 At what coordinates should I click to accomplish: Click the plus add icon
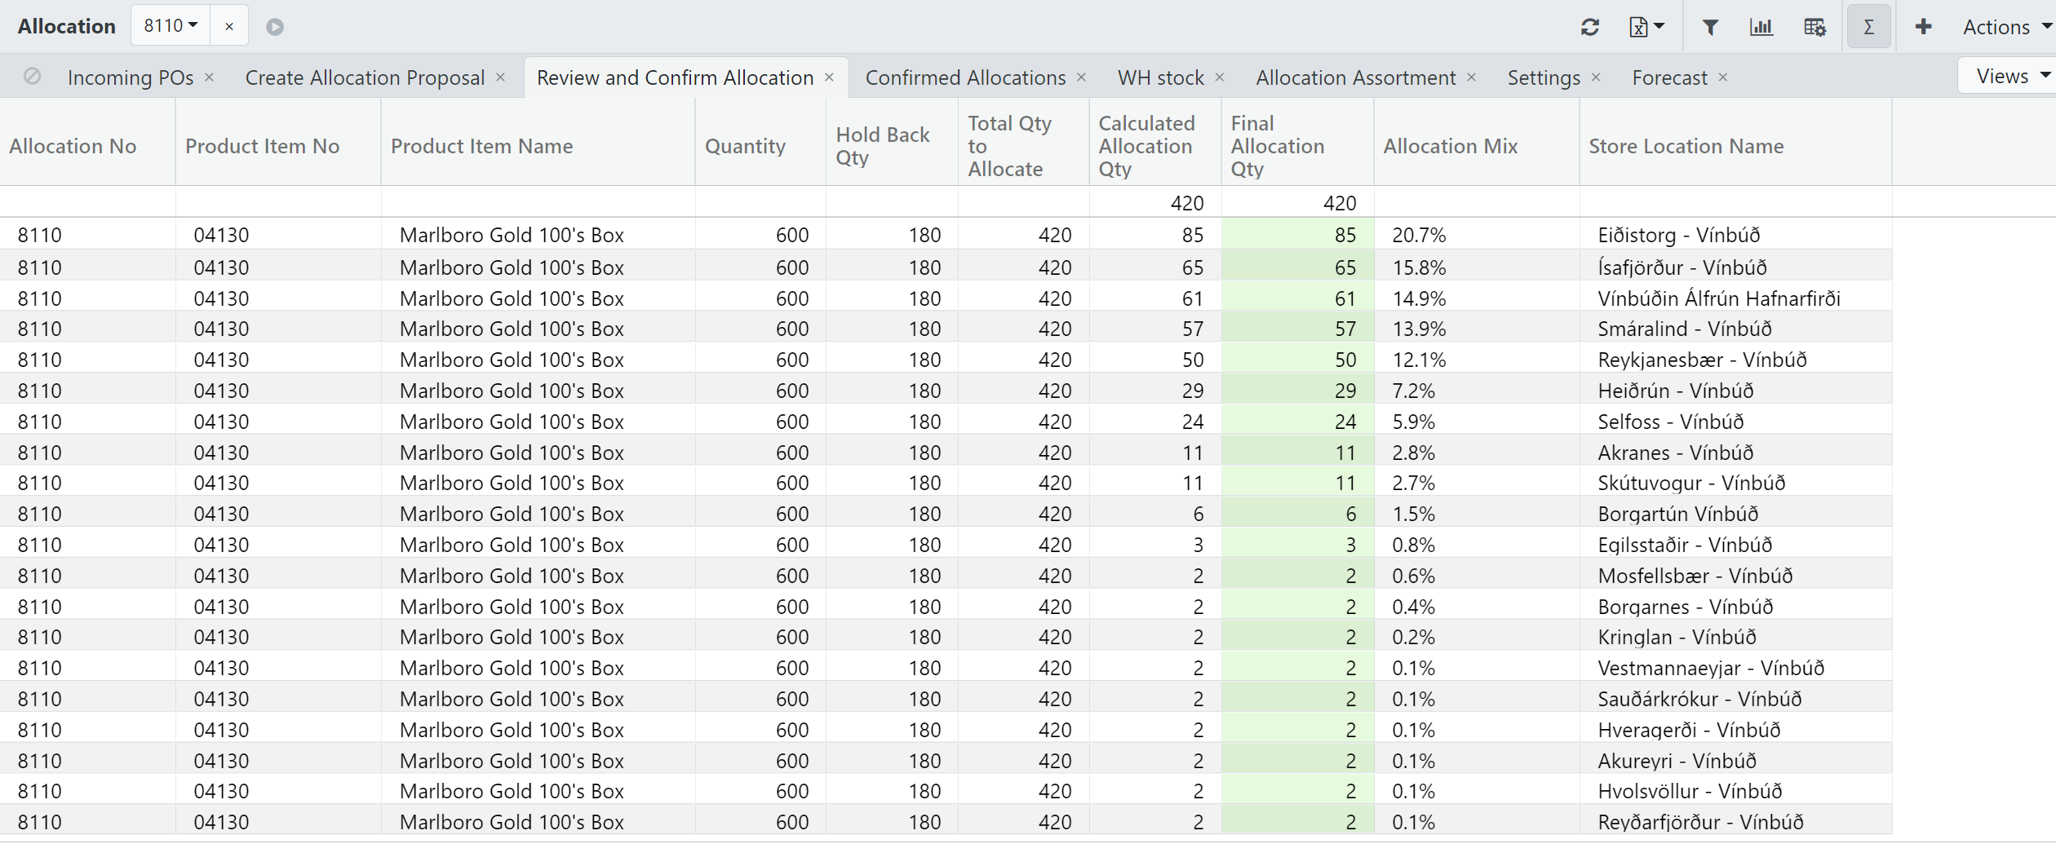1923,27
